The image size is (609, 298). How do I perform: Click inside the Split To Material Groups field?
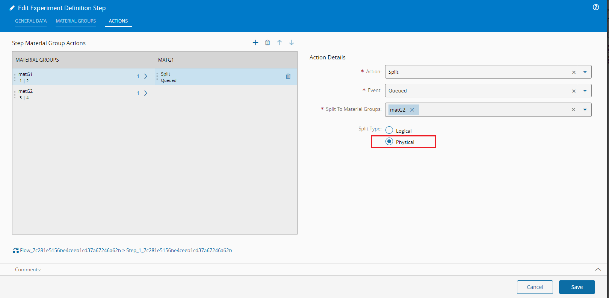point(488,110)
